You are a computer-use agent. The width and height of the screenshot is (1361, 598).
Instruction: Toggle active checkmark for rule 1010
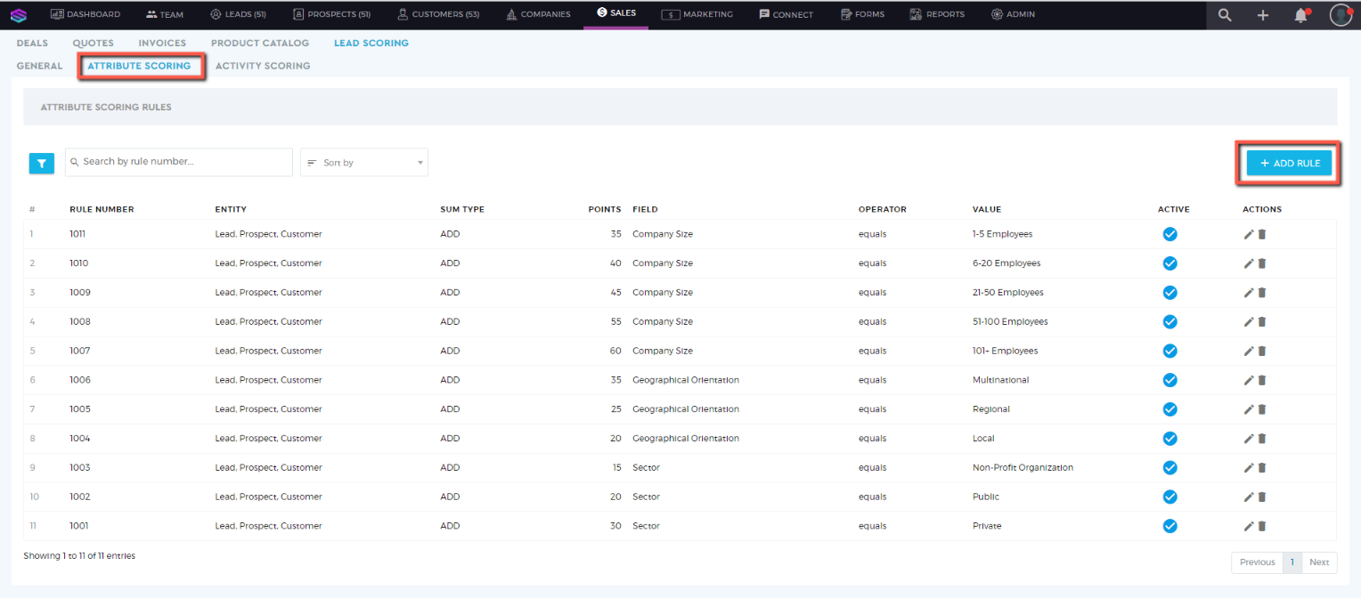point(1170,263)
